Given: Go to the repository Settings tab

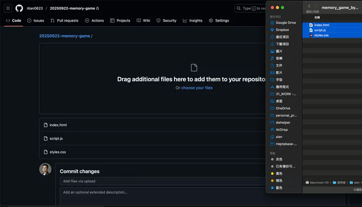Looking at the screenshot, I should tap(219, 21).
